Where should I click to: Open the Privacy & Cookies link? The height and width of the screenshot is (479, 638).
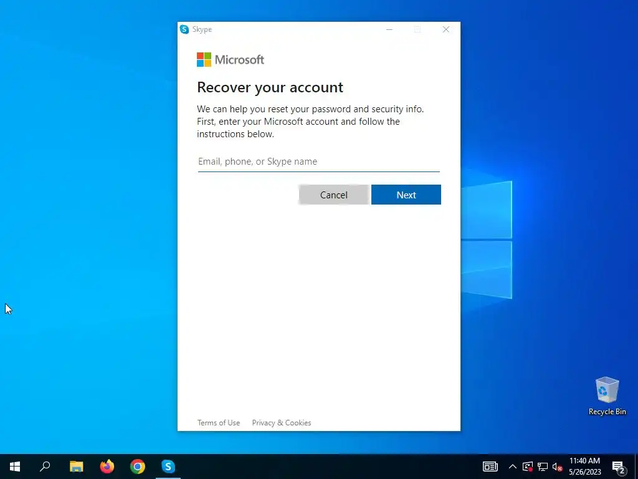tap(282, 423)
